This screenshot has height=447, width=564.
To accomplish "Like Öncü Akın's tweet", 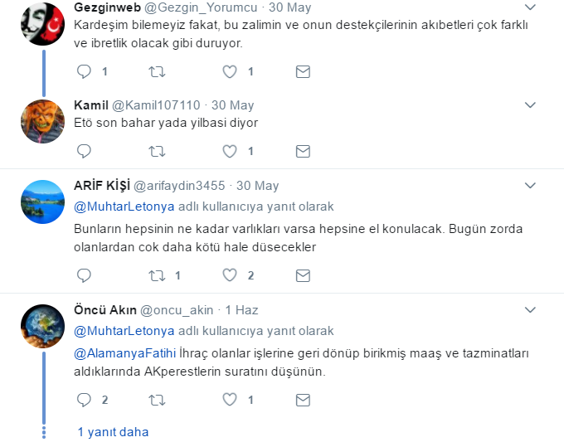I will click(x=231, y=399).
